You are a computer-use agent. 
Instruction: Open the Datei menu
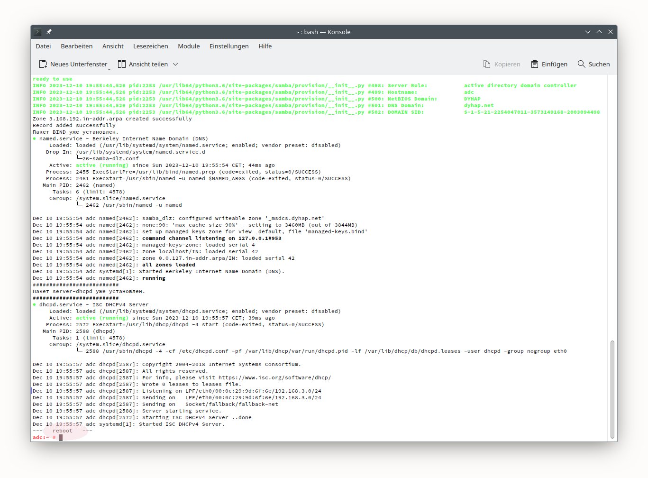(43, 46)
